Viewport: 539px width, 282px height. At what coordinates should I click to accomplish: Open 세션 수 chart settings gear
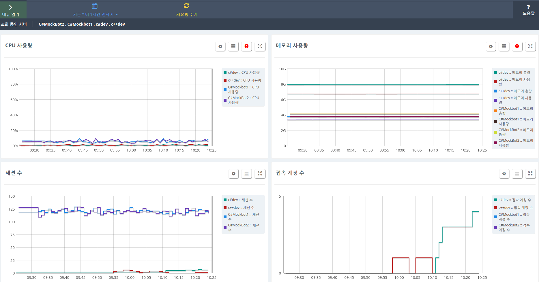tap(233, 174)
